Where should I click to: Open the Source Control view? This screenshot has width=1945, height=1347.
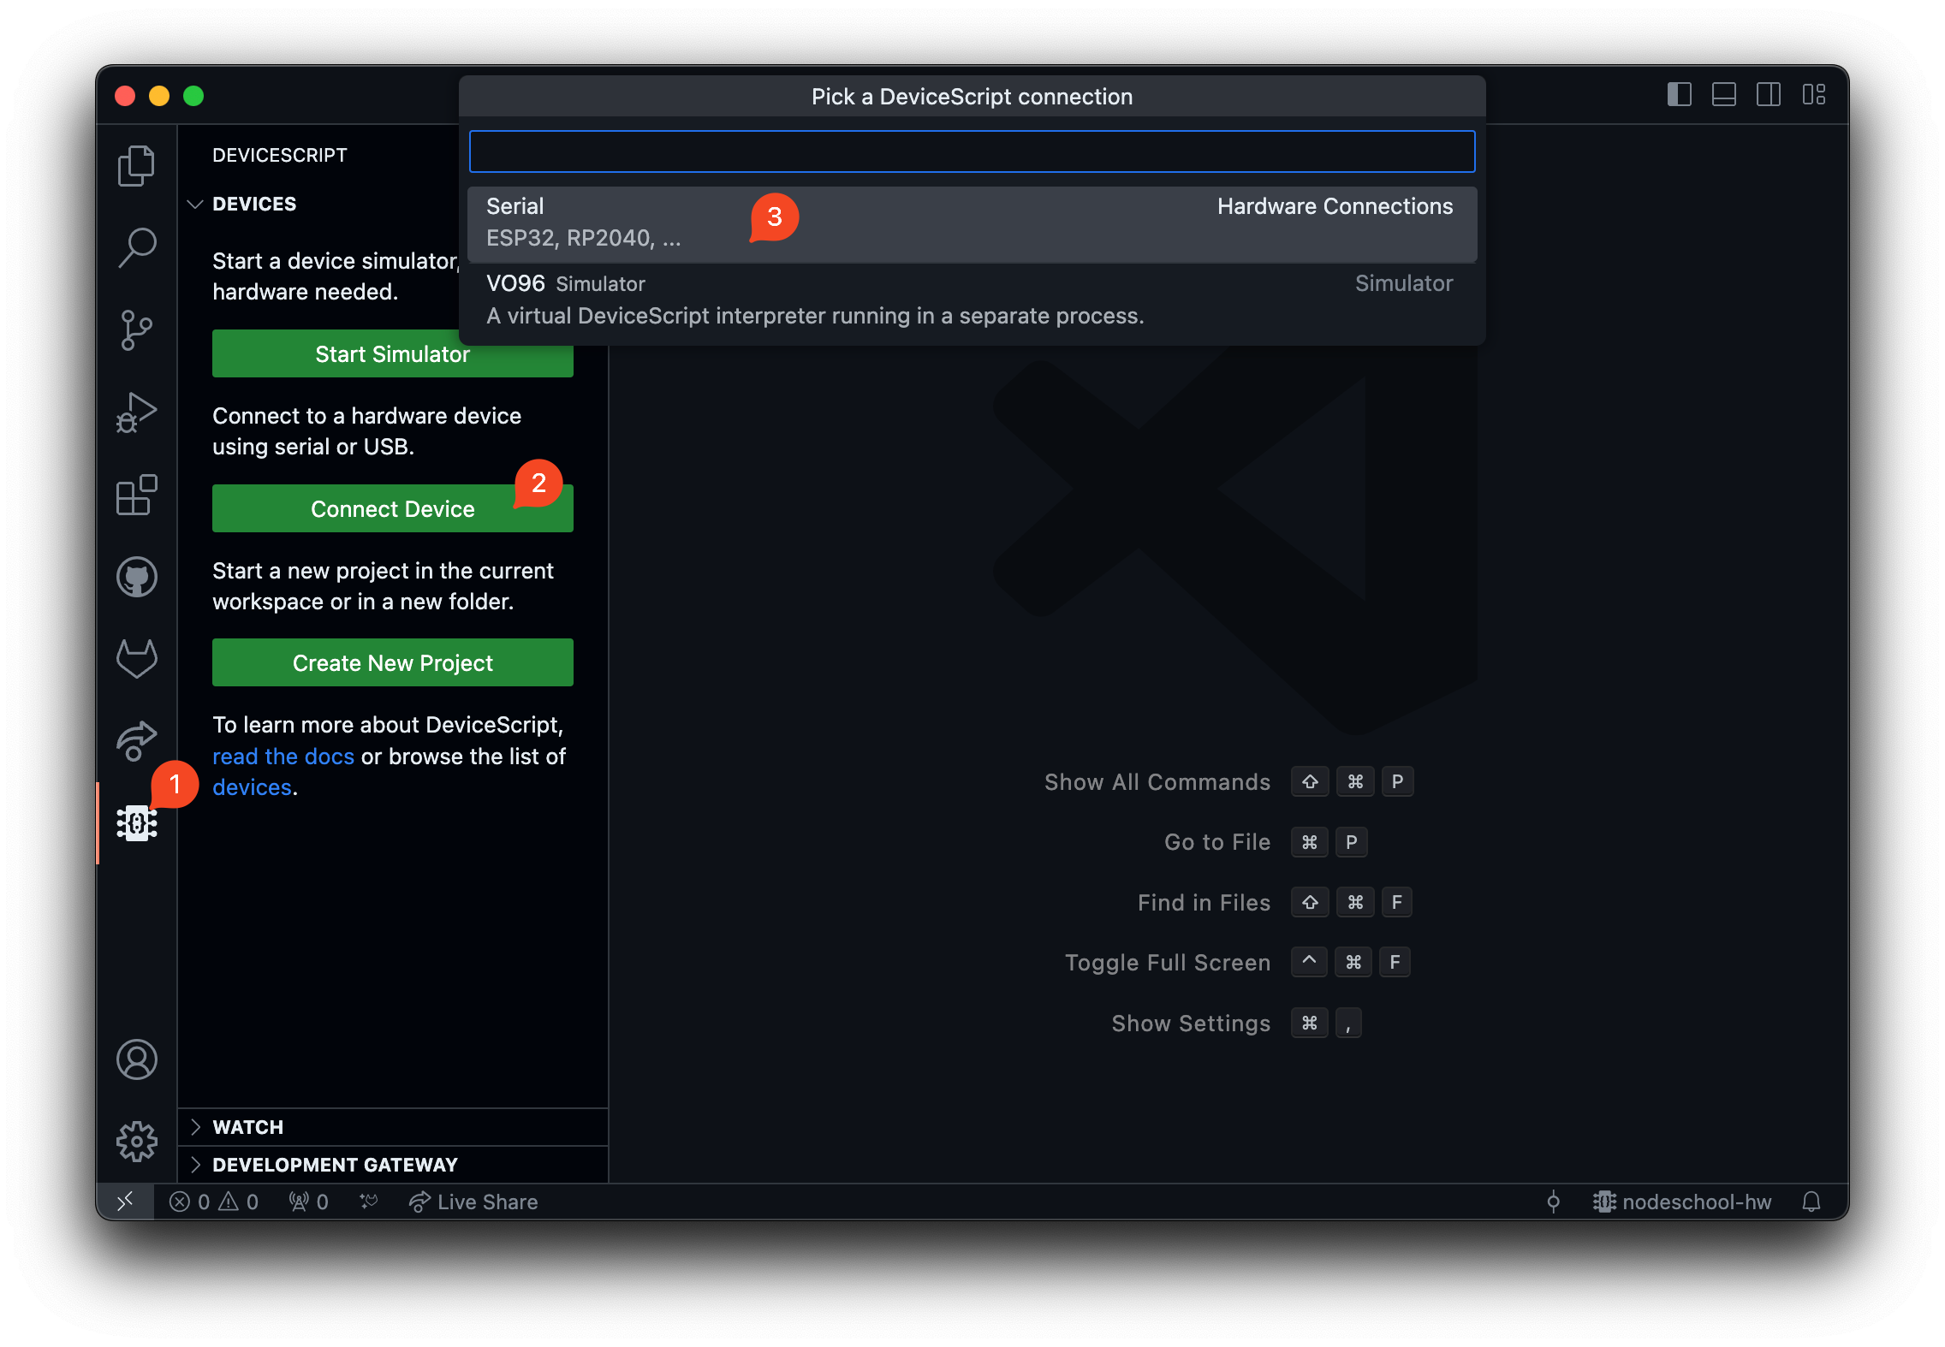pos(137,329)
